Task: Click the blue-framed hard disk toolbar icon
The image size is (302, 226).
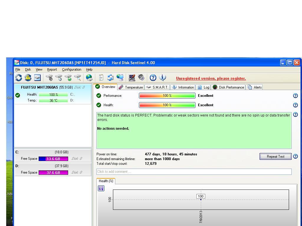Action: tap(37, 78)
